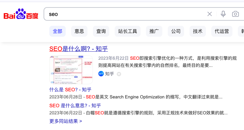Open the result thumbnail image
Viewport: 244px width, 130px height.
(x=71, y=70)
